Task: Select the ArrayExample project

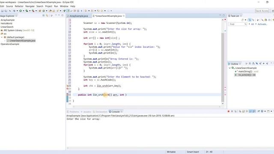Action: click(8, 20)
